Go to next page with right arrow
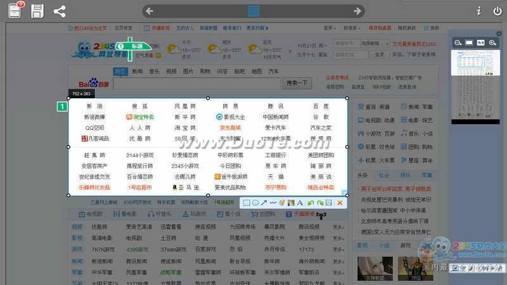Viewport: 507px width, 285px height. 357,11
